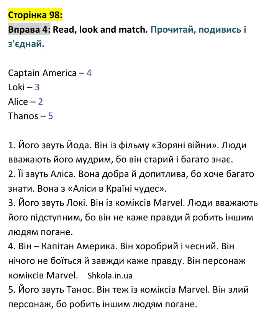Click purple answer number 3

click(x=37, y=88)
